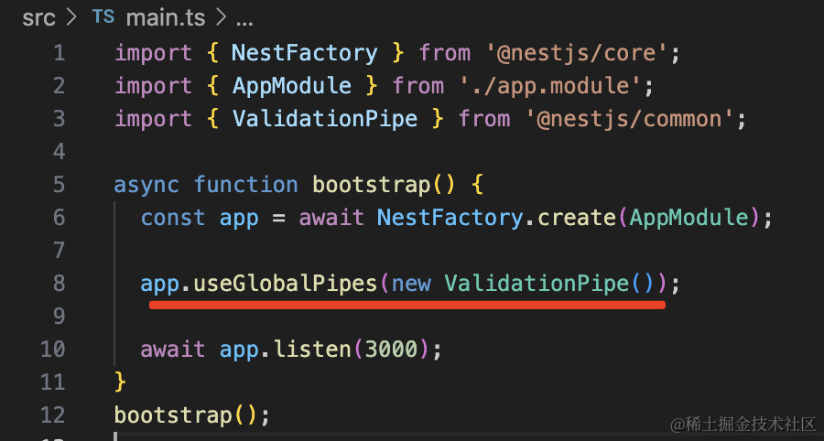This screenshot has height=441, width=824.
Task: Click line number 12 in the gutter
Action: click(x=53, y=415)
